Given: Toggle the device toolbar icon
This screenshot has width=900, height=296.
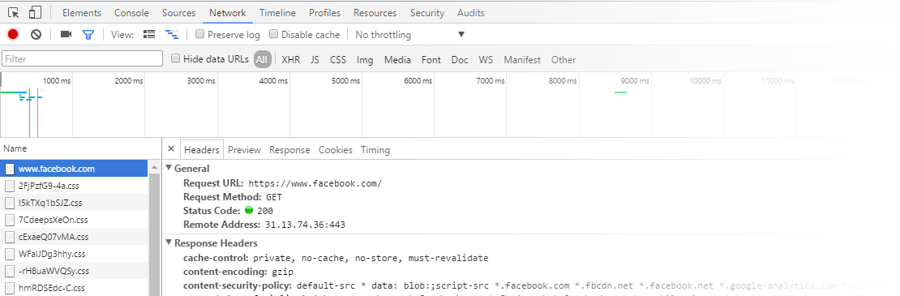Looking at the screenshot, I should coord(35,12).
